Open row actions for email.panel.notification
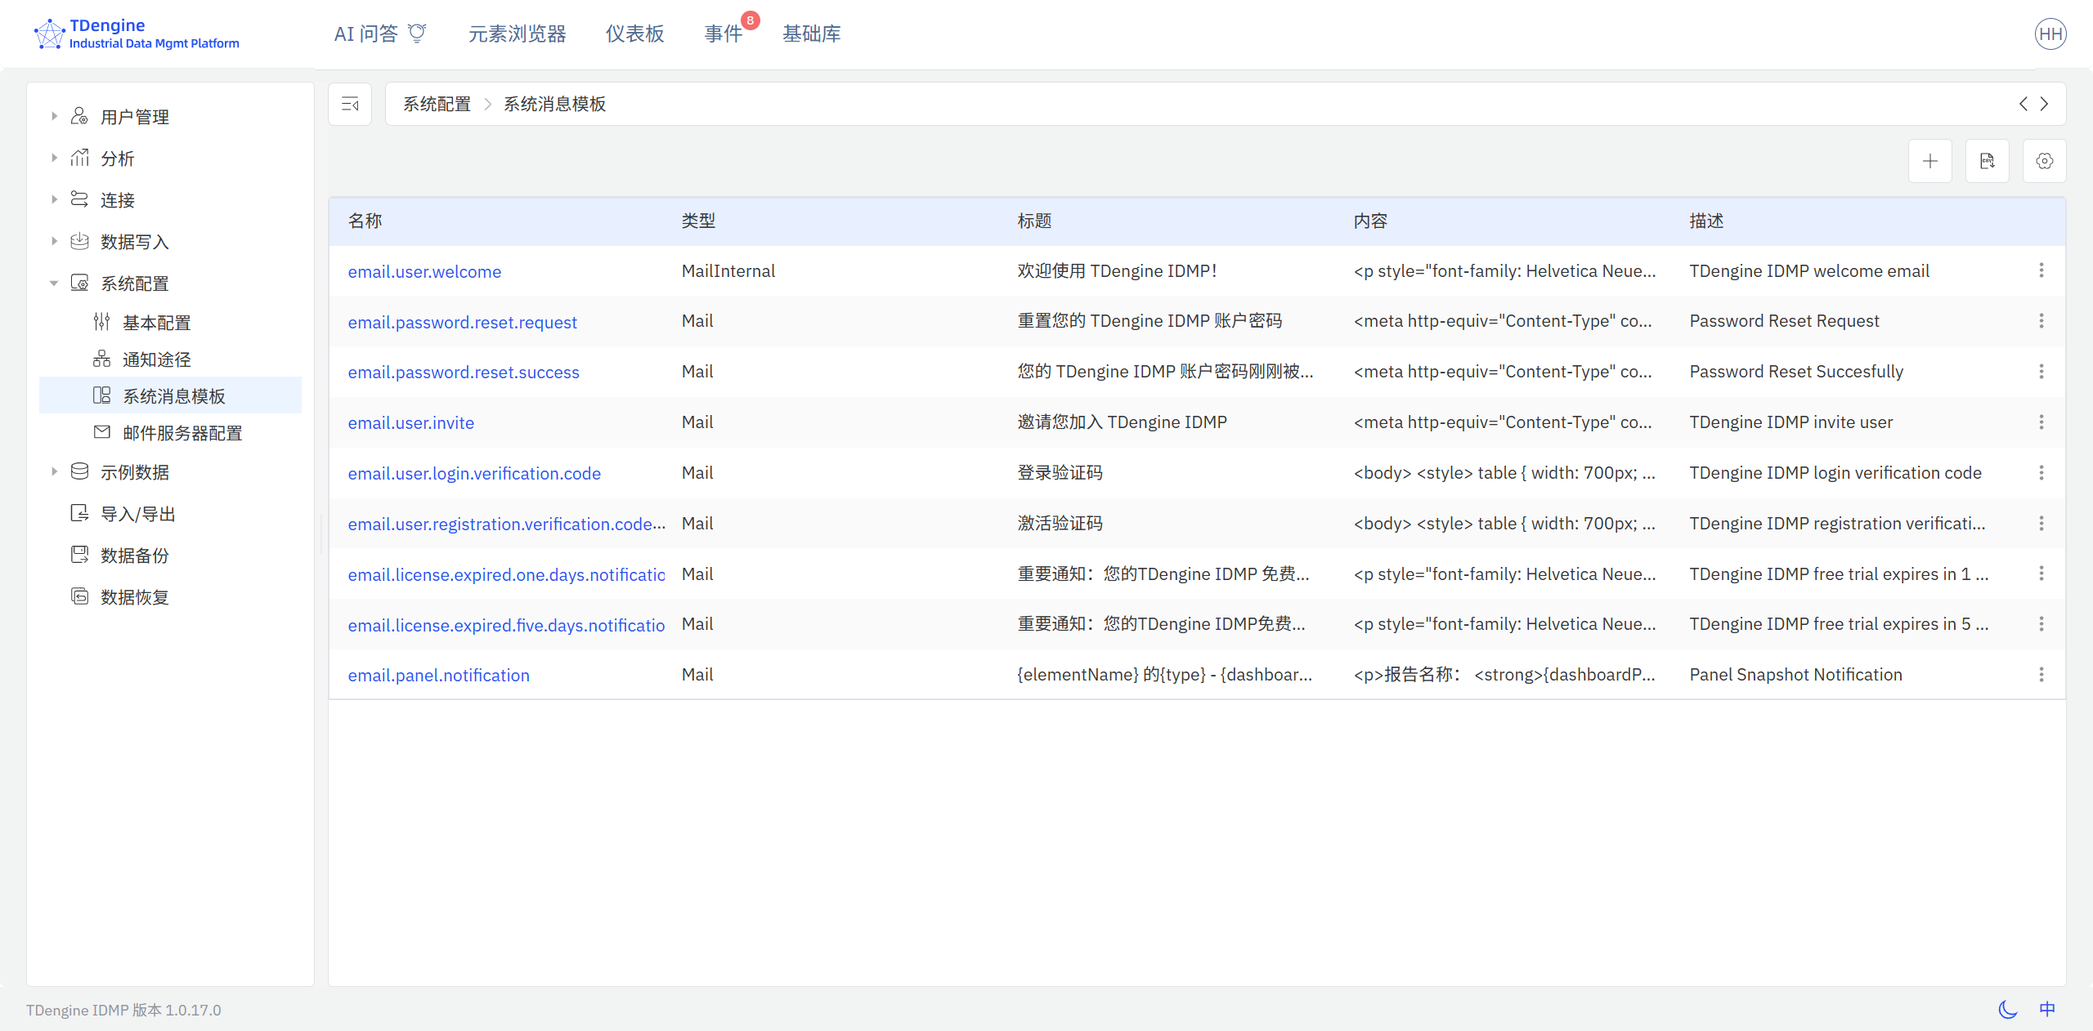This screenshot has height=1031, width=2093. 2041,675
